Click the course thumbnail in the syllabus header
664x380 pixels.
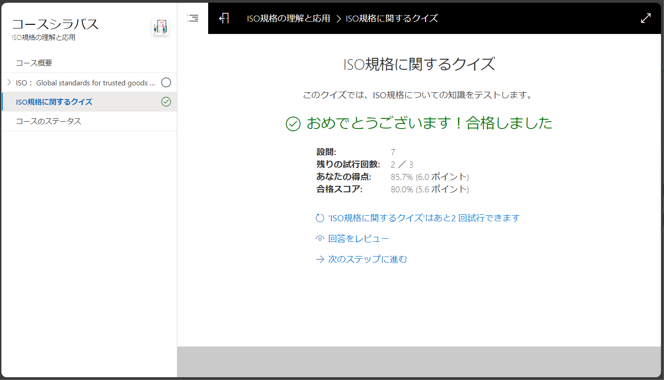tap(160, 28)
